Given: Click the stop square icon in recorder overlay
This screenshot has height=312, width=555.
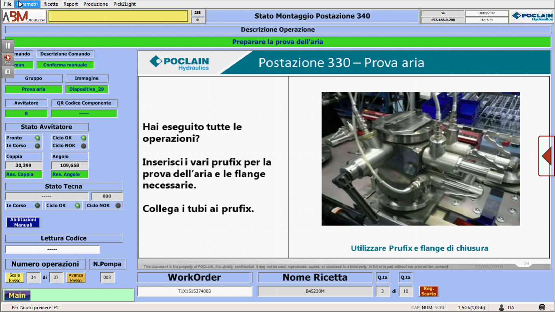Looking at the screenshot, I should pos(8,72).
